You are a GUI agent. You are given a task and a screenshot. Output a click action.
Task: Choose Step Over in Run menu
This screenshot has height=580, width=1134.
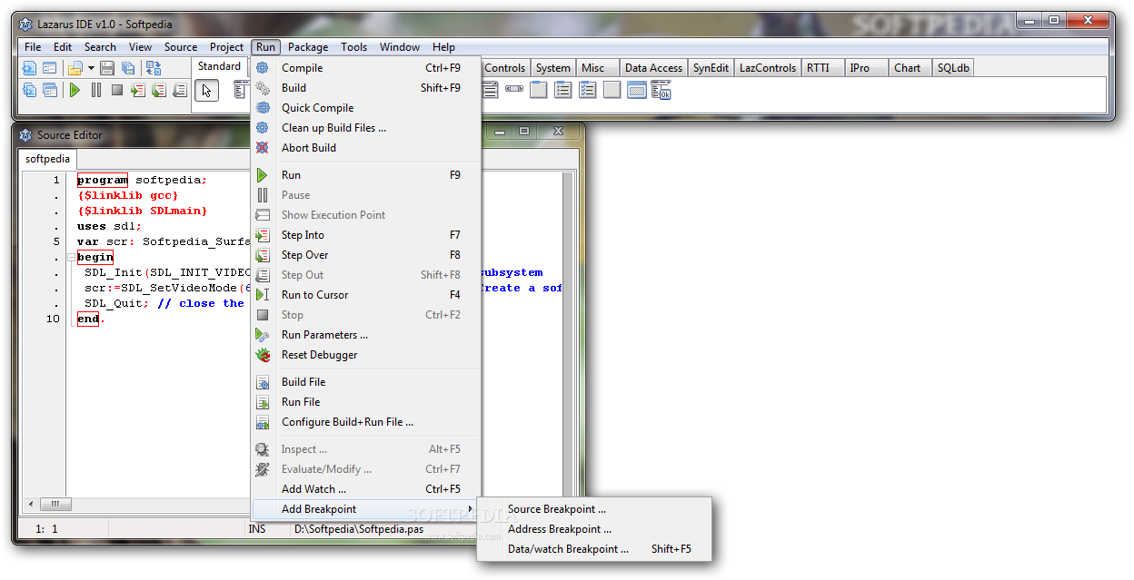[365, 255]
